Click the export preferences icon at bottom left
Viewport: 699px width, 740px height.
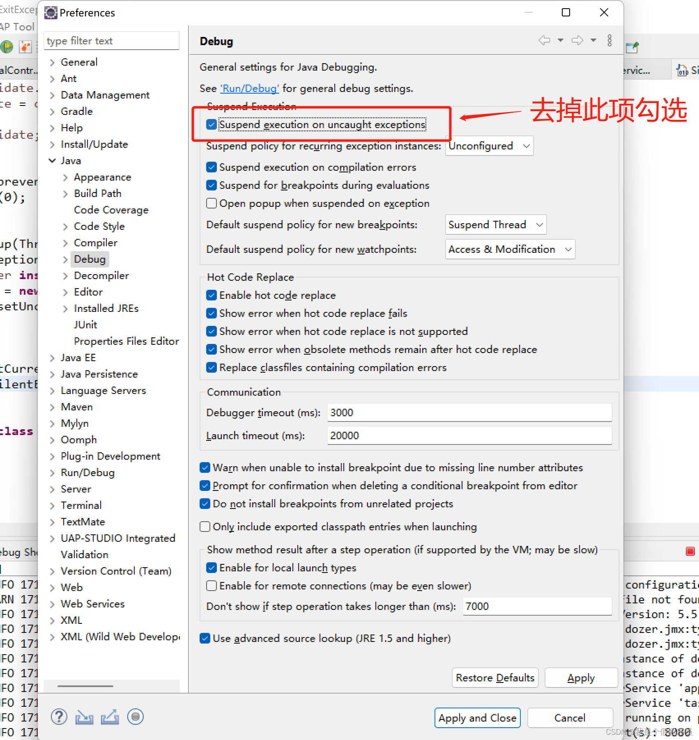pyautogui.click(x=110, y=717)
